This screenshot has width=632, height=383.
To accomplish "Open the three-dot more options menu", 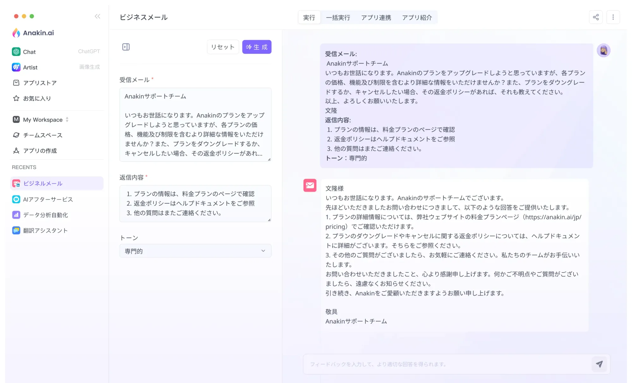I will [x=613, y=17].
